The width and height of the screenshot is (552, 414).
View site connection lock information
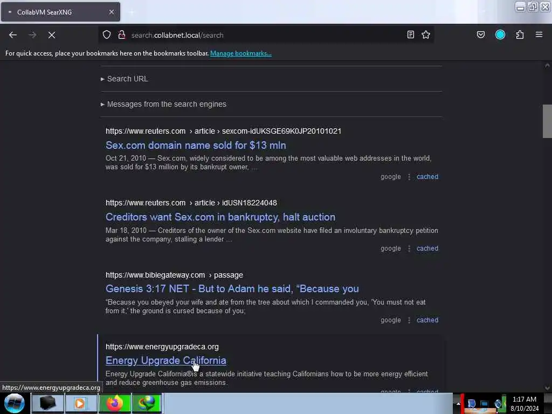click(x=122, y=35)
